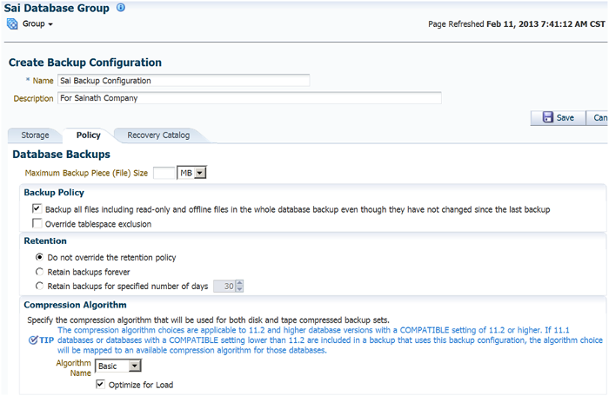Toggle the Optimize for Load checkbox
609x396 pixels.
[x=101, y=384]
